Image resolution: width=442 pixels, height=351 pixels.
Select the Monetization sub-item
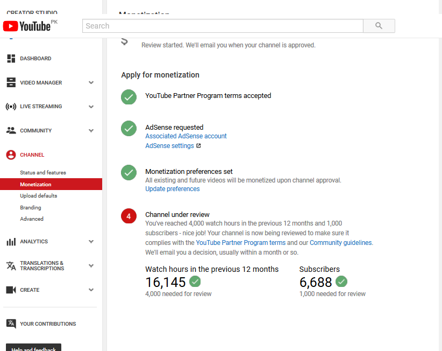point(51,184)
